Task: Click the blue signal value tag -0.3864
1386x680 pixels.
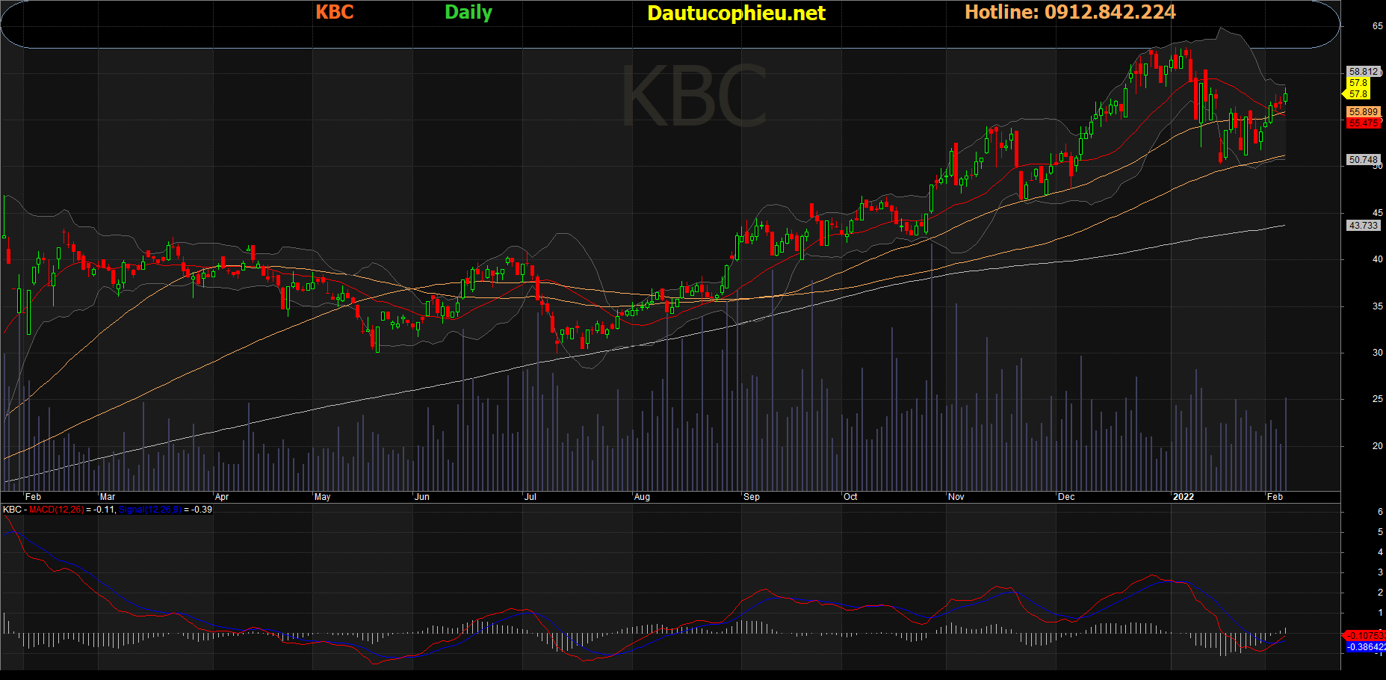Action: tap(1365, 647)
